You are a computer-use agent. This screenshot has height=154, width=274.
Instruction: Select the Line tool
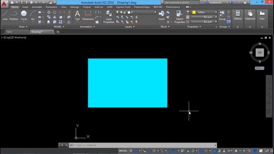click(x=5, y=15)
